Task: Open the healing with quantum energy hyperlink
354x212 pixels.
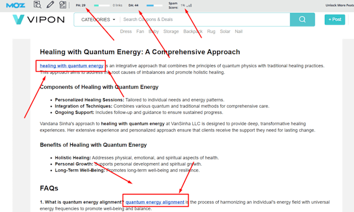Action: pos(71,66)
